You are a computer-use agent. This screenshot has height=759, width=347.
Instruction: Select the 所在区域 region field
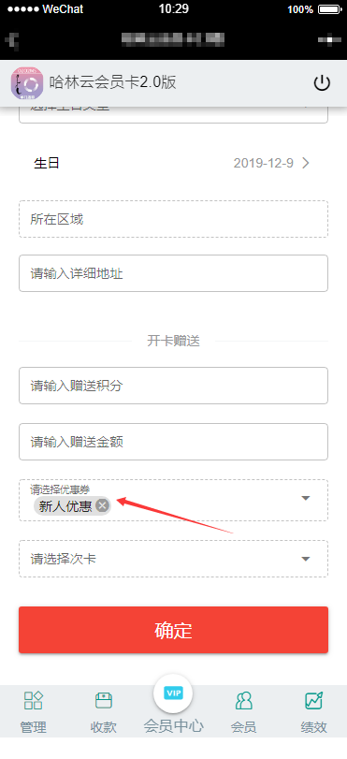click(x=173, y=219)
